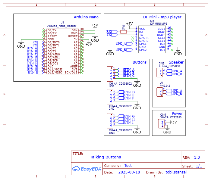Click the REV value 1.0
The width and height of the screenshot is (211, 181).
coord(197,158)
